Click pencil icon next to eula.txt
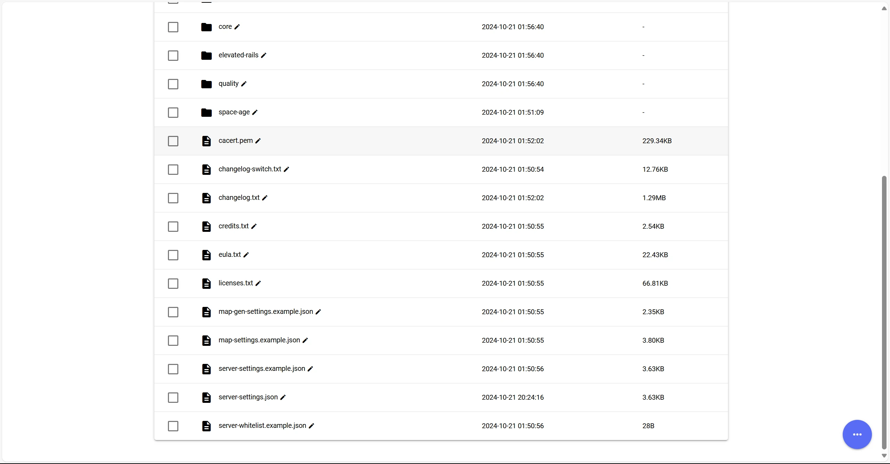The image size is (890, 464). click(246, 255)
